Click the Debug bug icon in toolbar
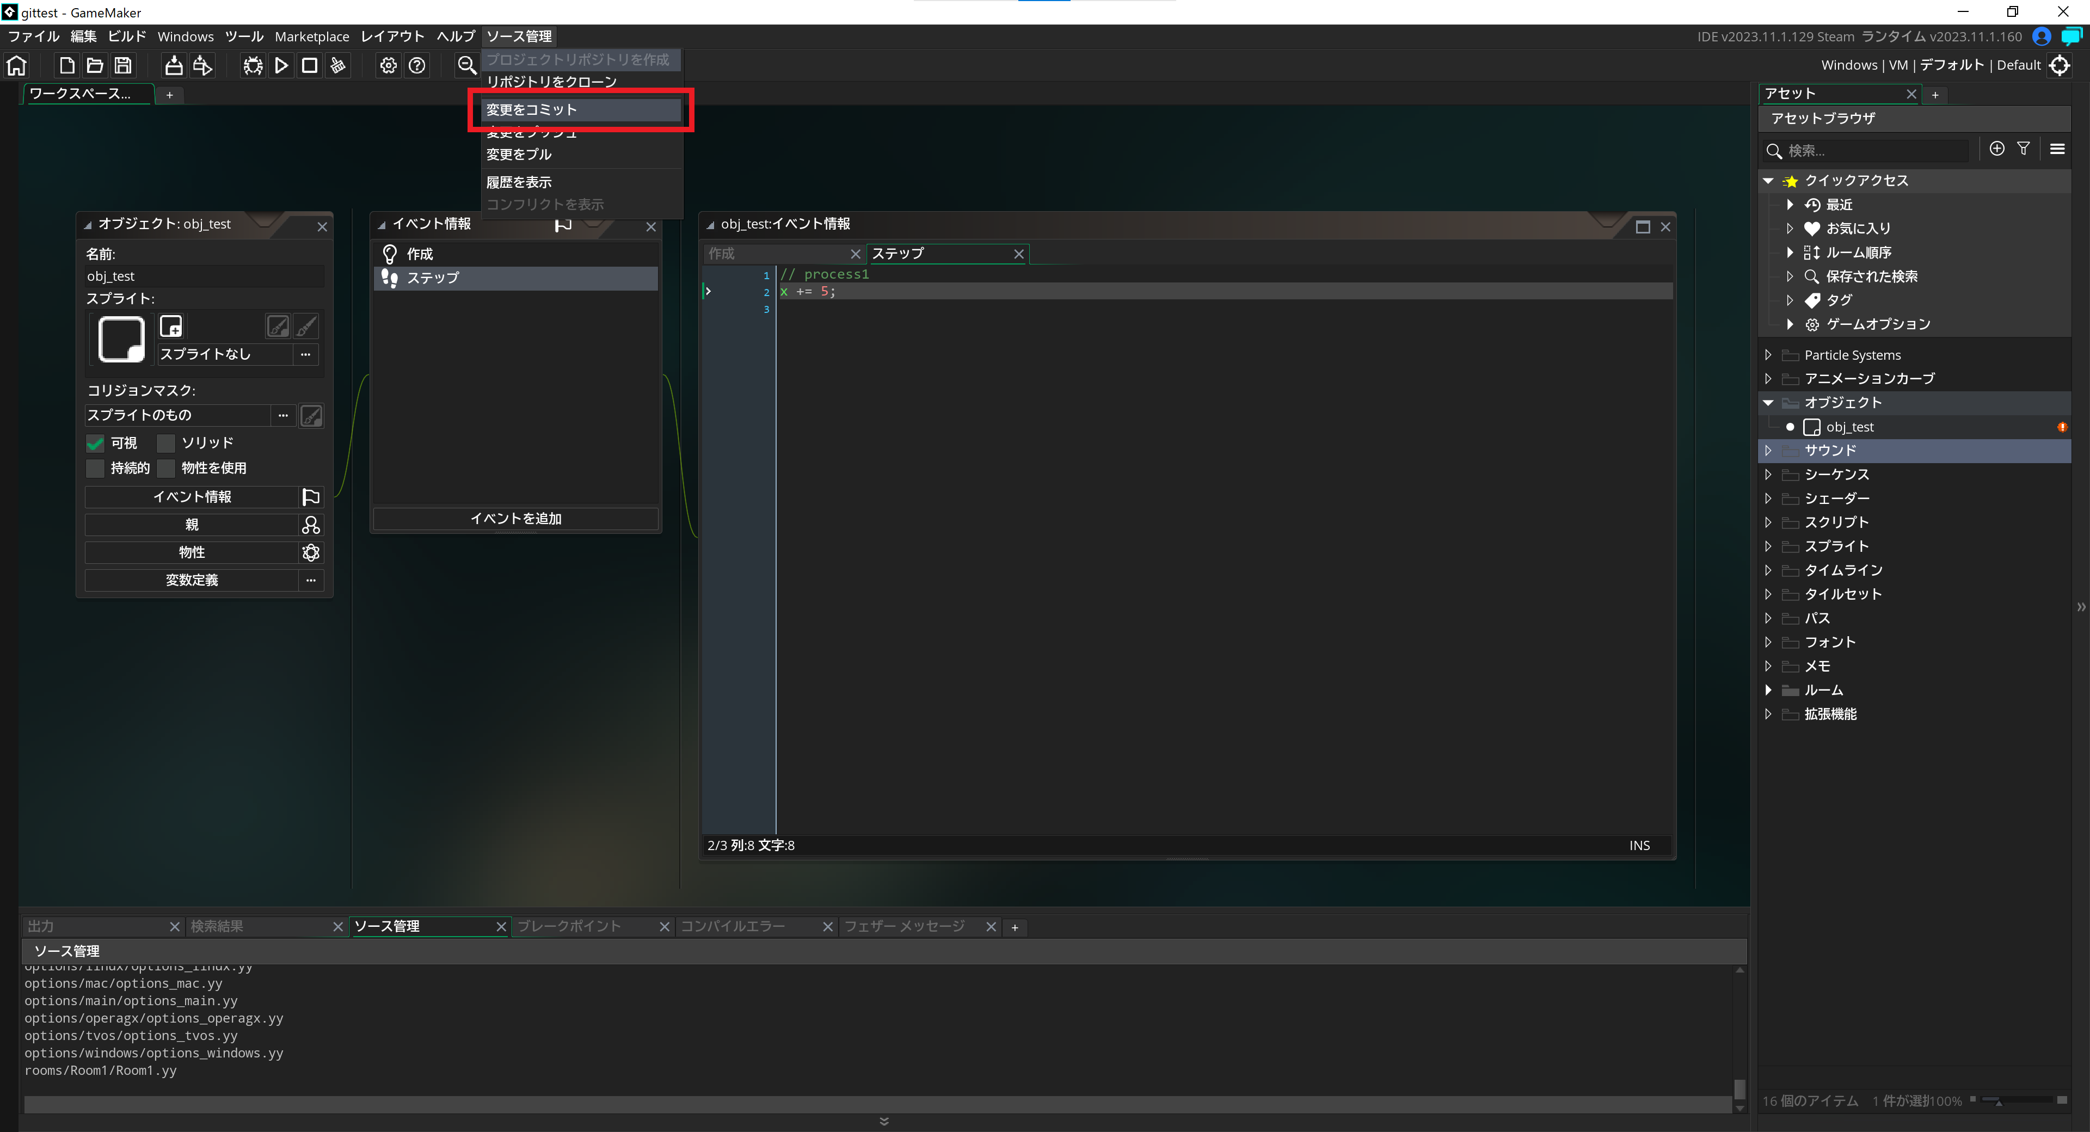 pyautogui.click(x=253, y=66)
